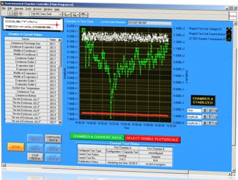
Task: Click the window vertical scrollbar down arrow
Action: [234, 170]
